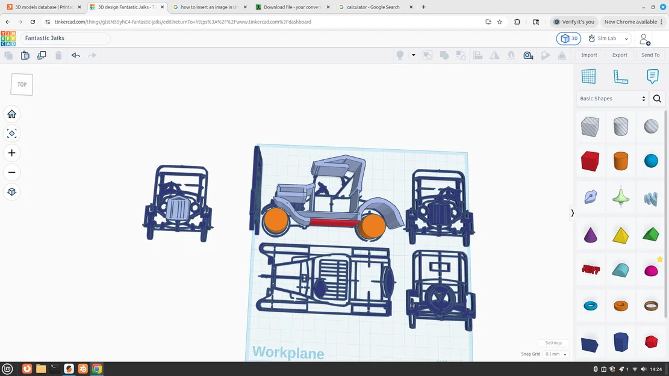This screenshot has width=669, height=376.
Task: Click the Delete trash can icon
Action: [x=58, y=55]
